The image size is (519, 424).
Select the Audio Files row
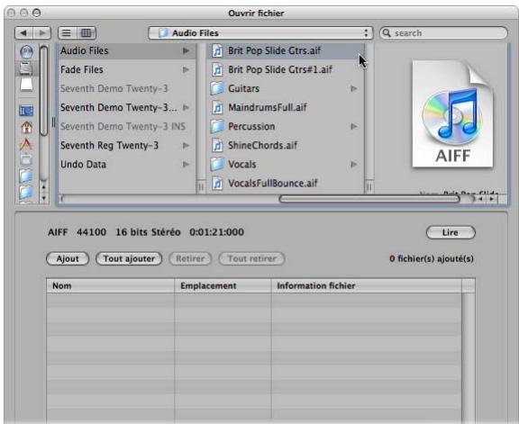point(127,51)
